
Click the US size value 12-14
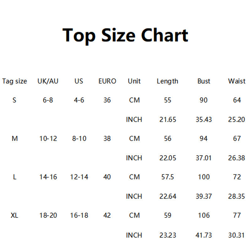79,177
